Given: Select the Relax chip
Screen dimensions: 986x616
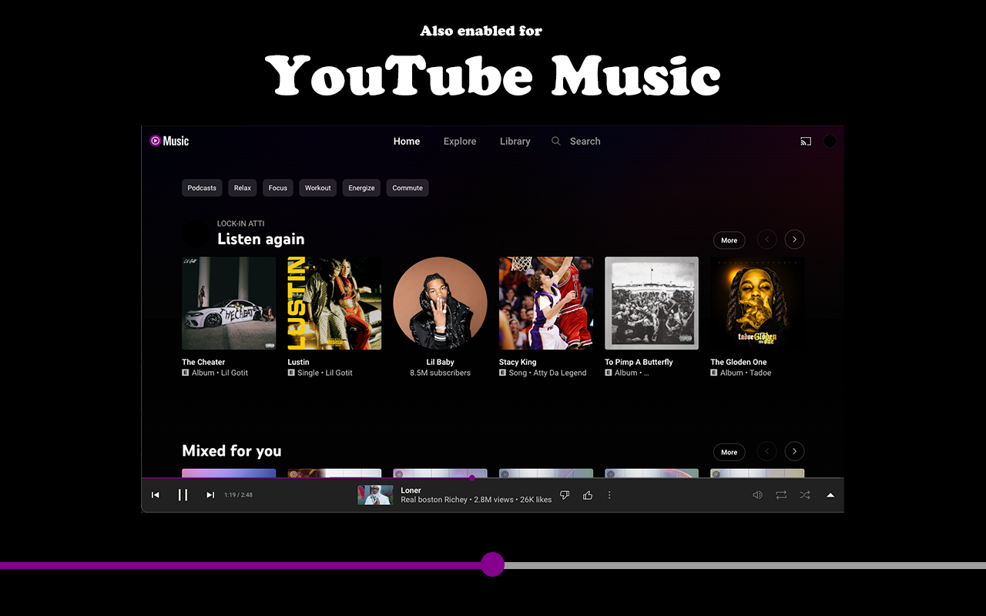Looking at the screenshot, I should [x=243, y=188].
